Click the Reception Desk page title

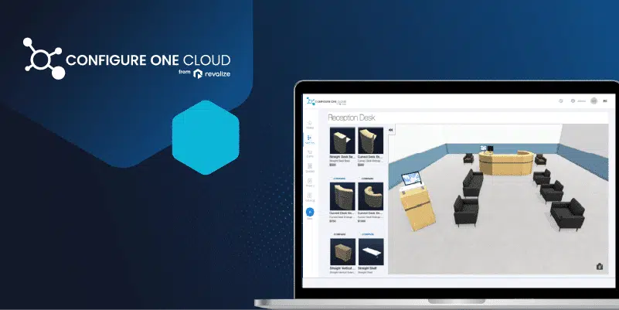pyautogui.click(x=352, y=118)
